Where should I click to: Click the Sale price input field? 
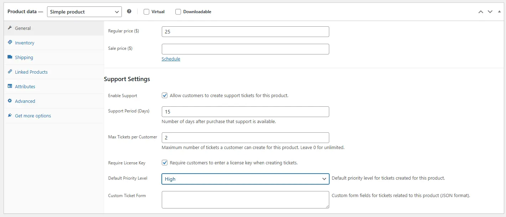point(245,49)
